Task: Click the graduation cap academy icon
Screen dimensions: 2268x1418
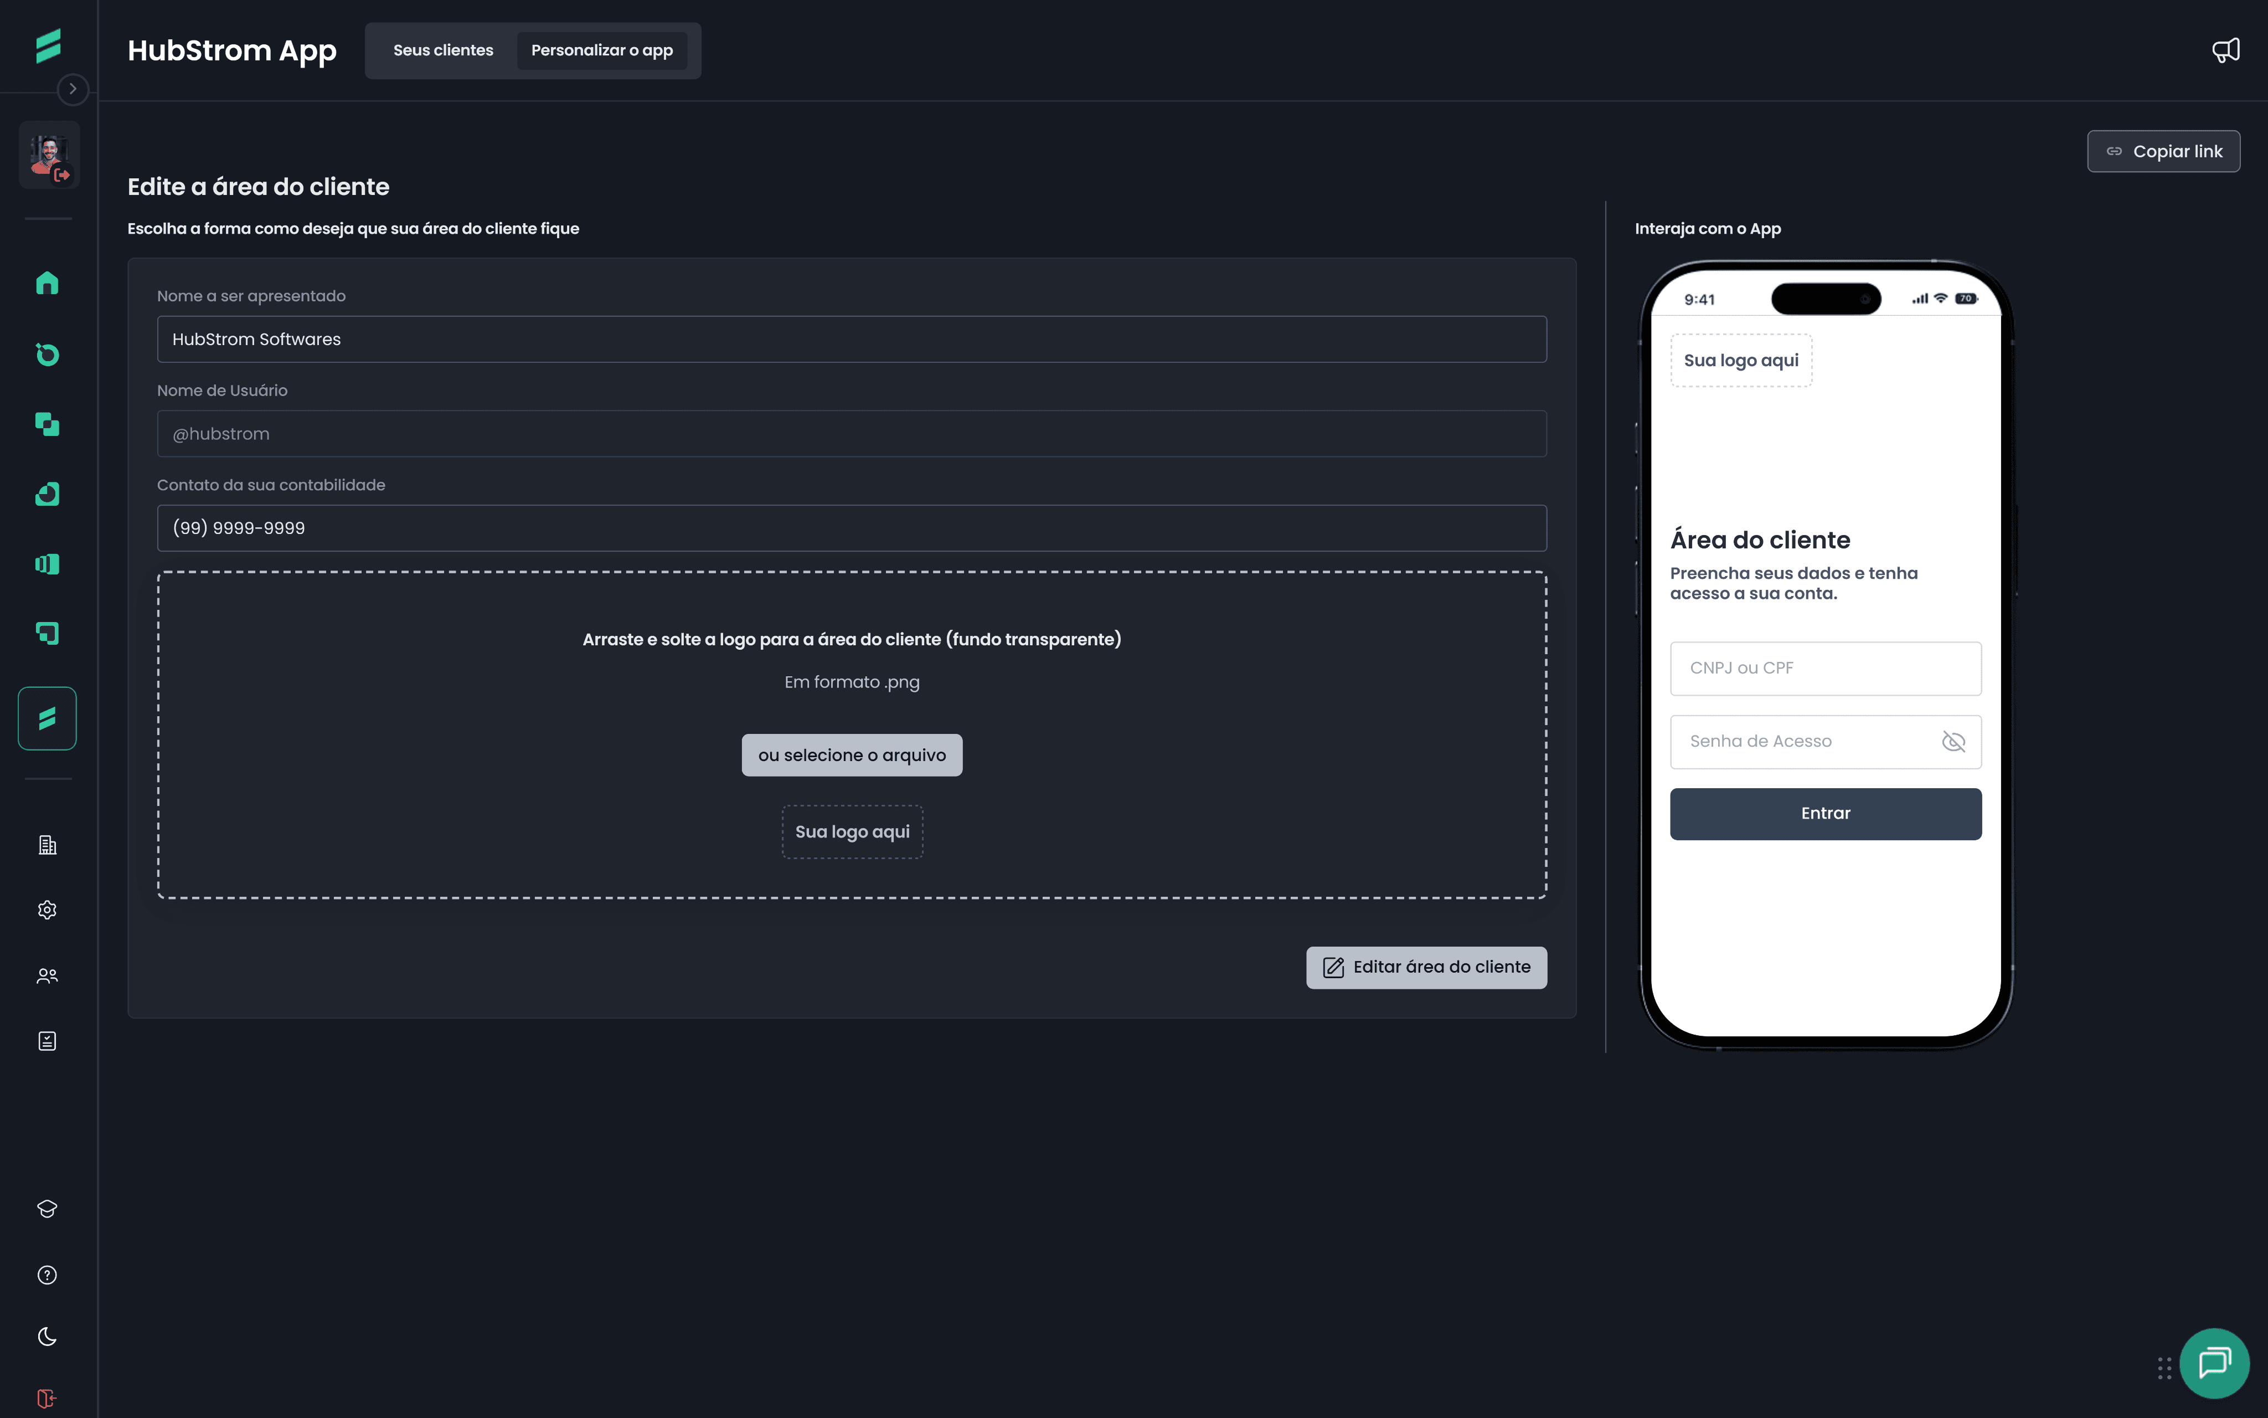Action: [47, 1209]
